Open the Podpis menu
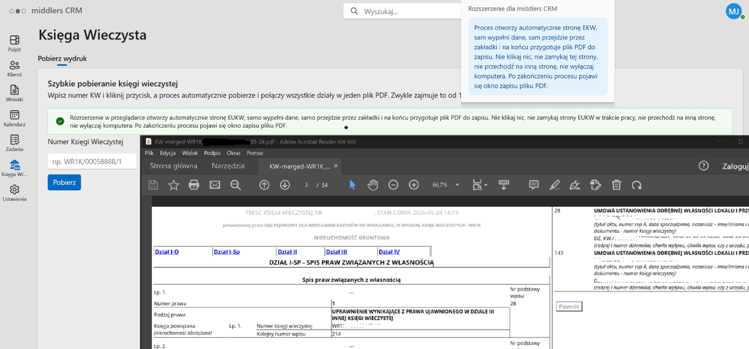 coord(212,153)
